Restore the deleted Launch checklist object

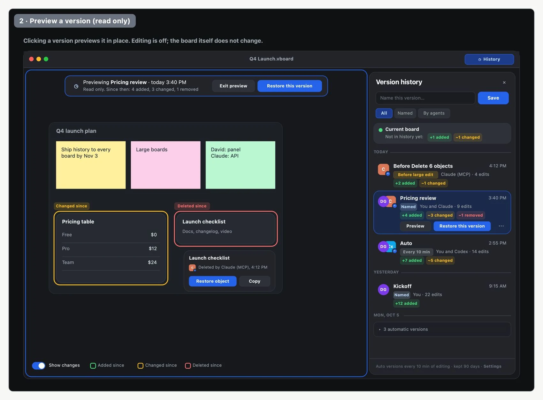[x=212, y=281]
